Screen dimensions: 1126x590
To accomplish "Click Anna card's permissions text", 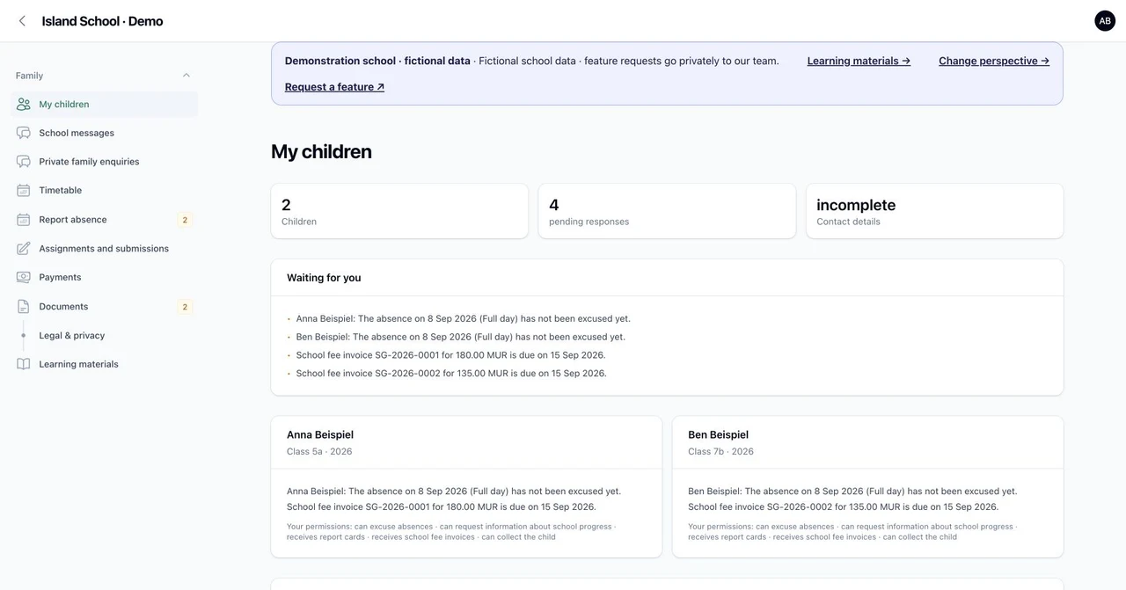I will pos(451,532).
